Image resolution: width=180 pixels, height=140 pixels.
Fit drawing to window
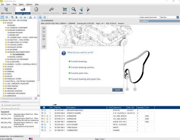click(44, 36)
